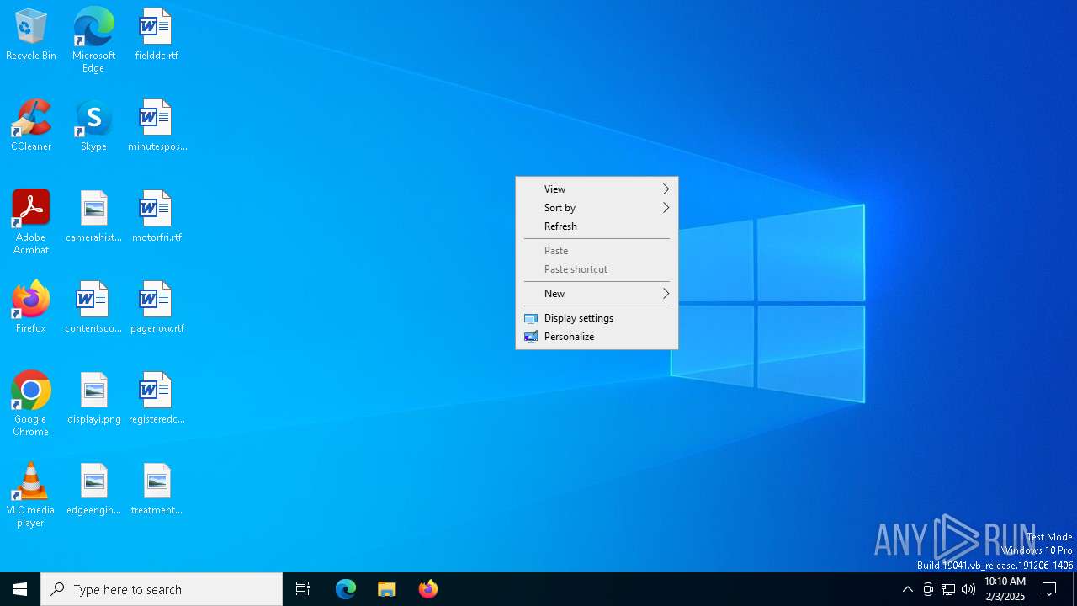Open Display settings from the context menu
Image resolution: width=1077 pixels, height=606 pixels.
(597, 318)
